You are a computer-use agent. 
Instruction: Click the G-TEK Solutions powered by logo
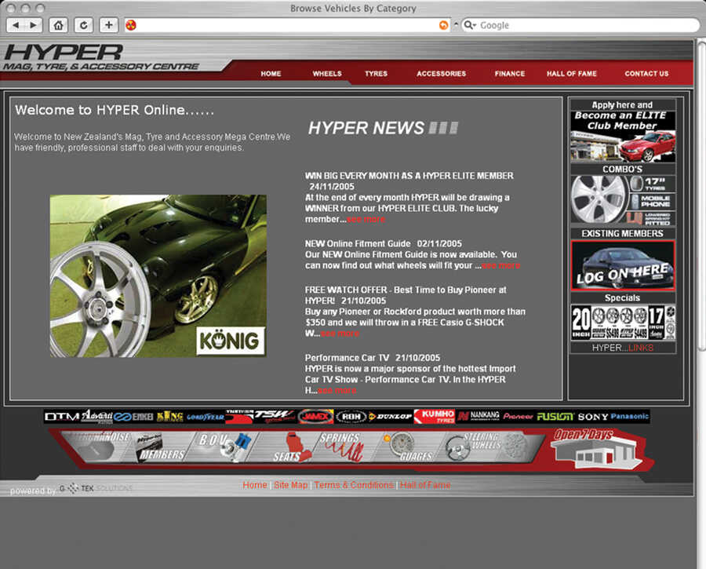96,488
